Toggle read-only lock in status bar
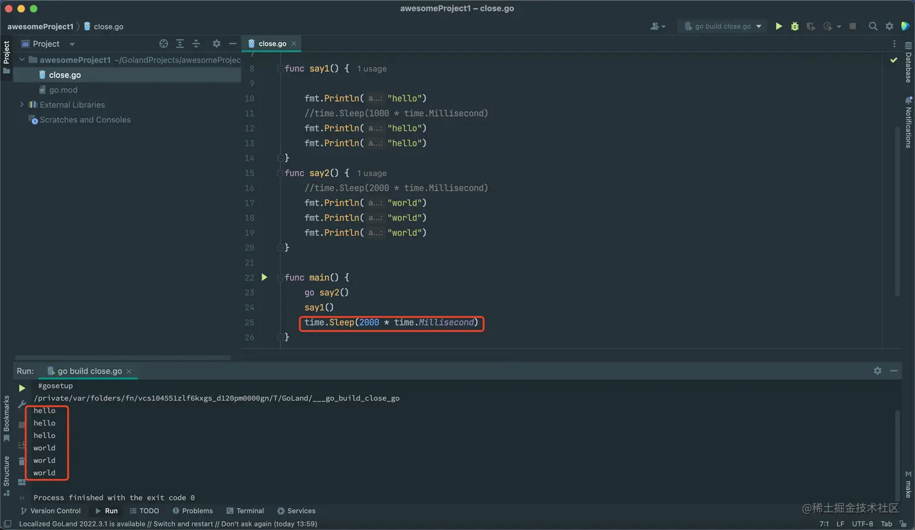The height and width of the screenshot is (530, 915). pos(903,524)
